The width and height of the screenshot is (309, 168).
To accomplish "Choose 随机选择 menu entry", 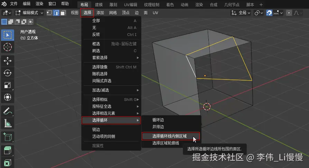I will [111, 74].
